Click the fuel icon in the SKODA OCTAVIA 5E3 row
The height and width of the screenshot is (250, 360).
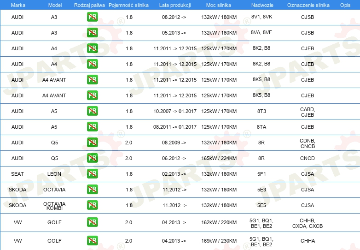point(92,190)
